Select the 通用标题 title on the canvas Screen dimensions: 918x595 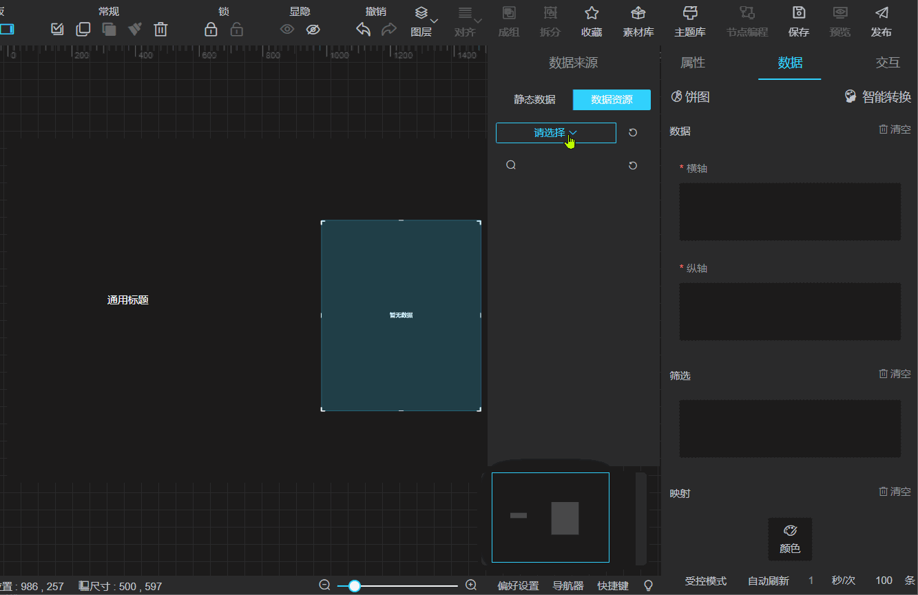[128, 300]
